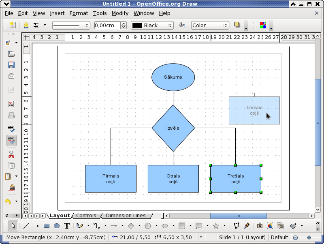Select the arrow Select tool
This screenshot has height=244, width=324.
click(x=13, y=226)
